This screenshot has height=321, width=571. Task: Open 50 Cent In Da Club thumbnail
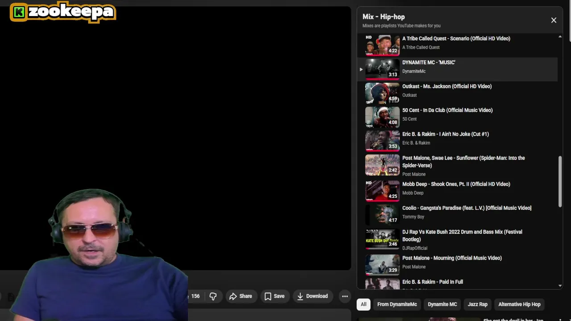(x=382, y=117)
